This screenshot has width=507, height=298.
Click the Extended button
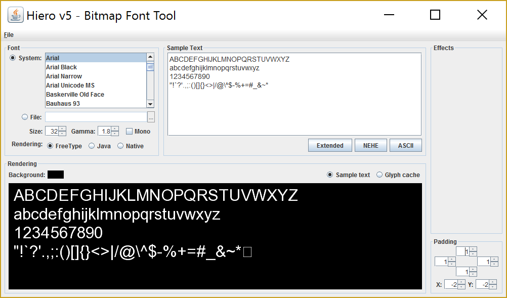pyautogui.click(x=330, y=145)
